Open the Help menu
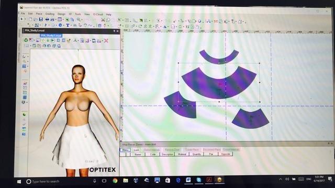This screenshot has height=188, width=335. tap(108, 15)
